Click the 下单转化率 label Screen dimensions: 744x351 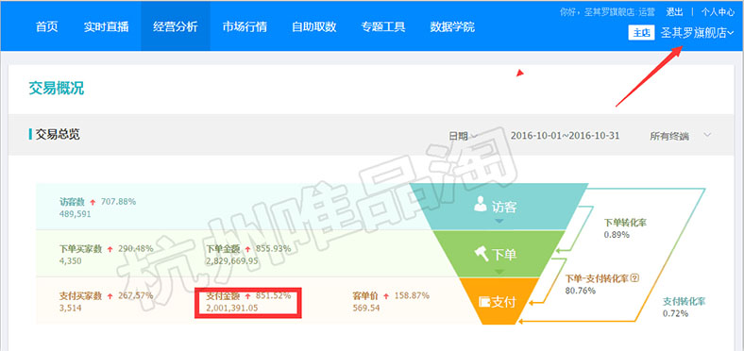(x=625, y=222)
